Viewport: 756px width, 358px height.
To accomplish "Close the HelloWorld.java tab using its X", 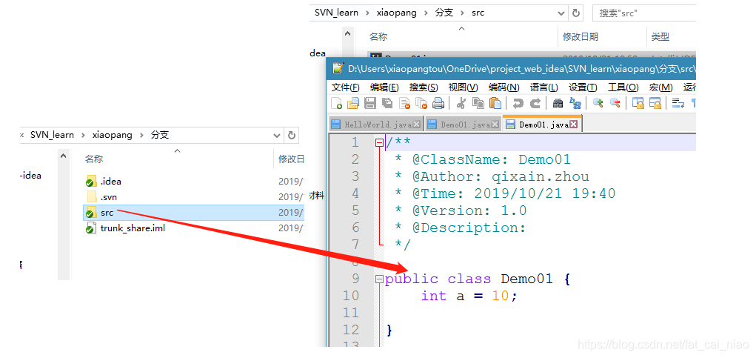I will click(x=417, y=125).
